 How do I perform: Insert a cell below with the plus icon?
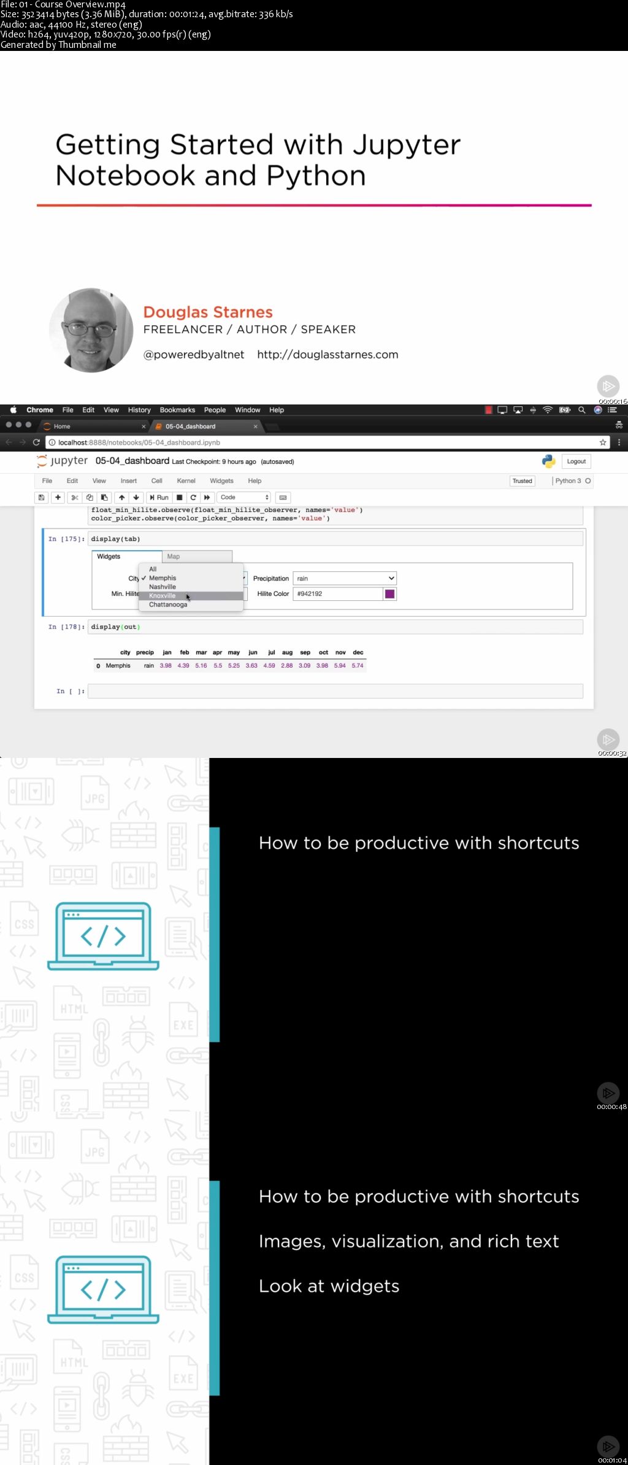pos(58,497)
